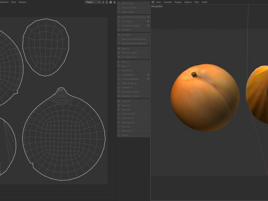Click the Flip Sequence command
This screenshot has width=268, height=201.
(x=133, y=122)
